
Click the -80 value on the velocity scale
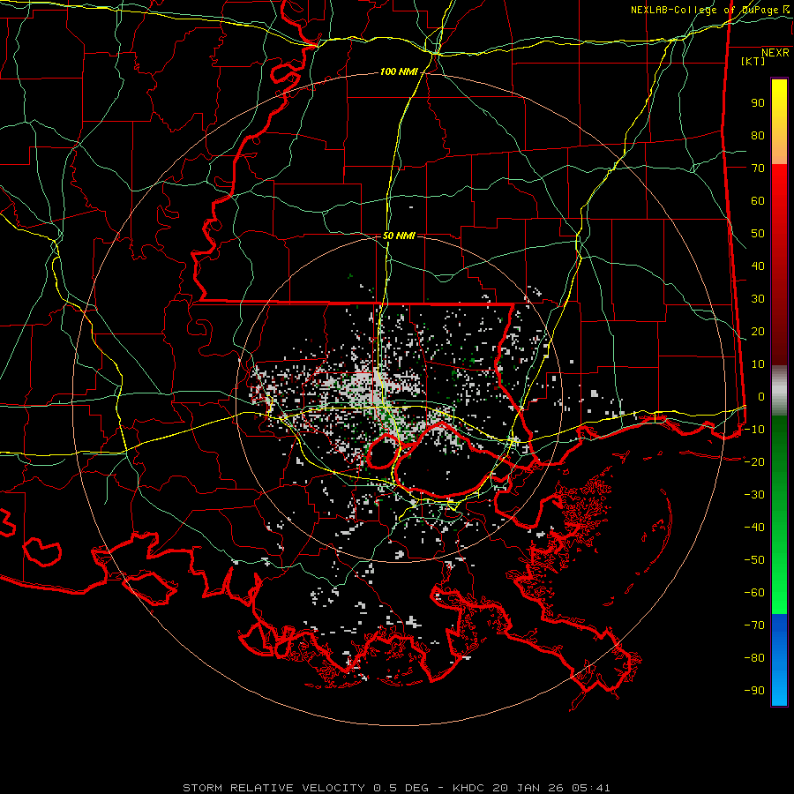(x=754, y=658)
